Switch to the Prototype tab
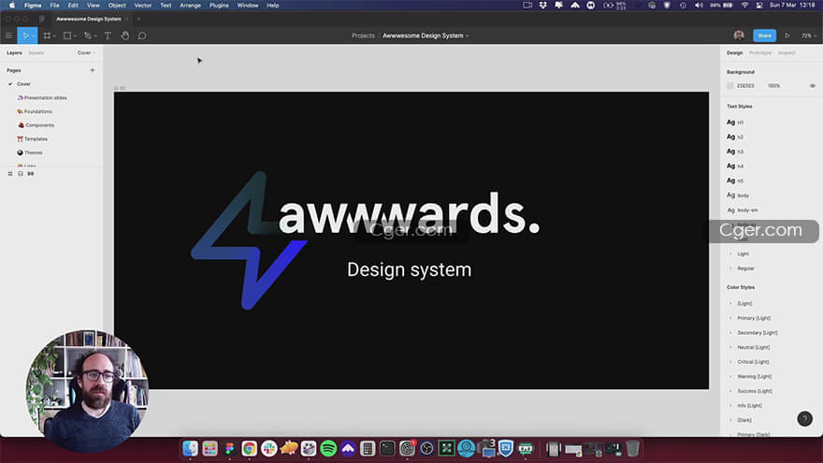Screen dimensions: 823x463 760,53
